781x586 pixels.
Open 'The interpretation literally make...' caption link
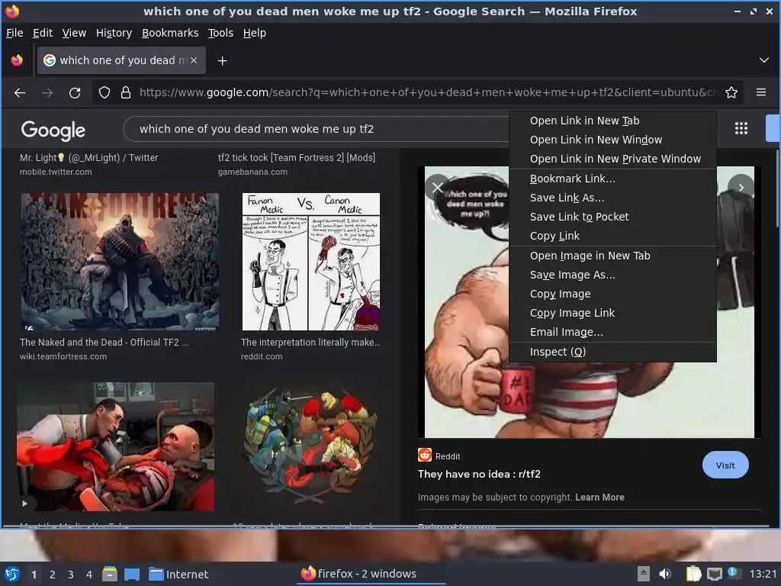(x=310, y=343)
